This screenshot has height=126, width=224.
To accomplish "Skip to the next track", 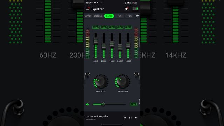I will click(x=136, y=118).
